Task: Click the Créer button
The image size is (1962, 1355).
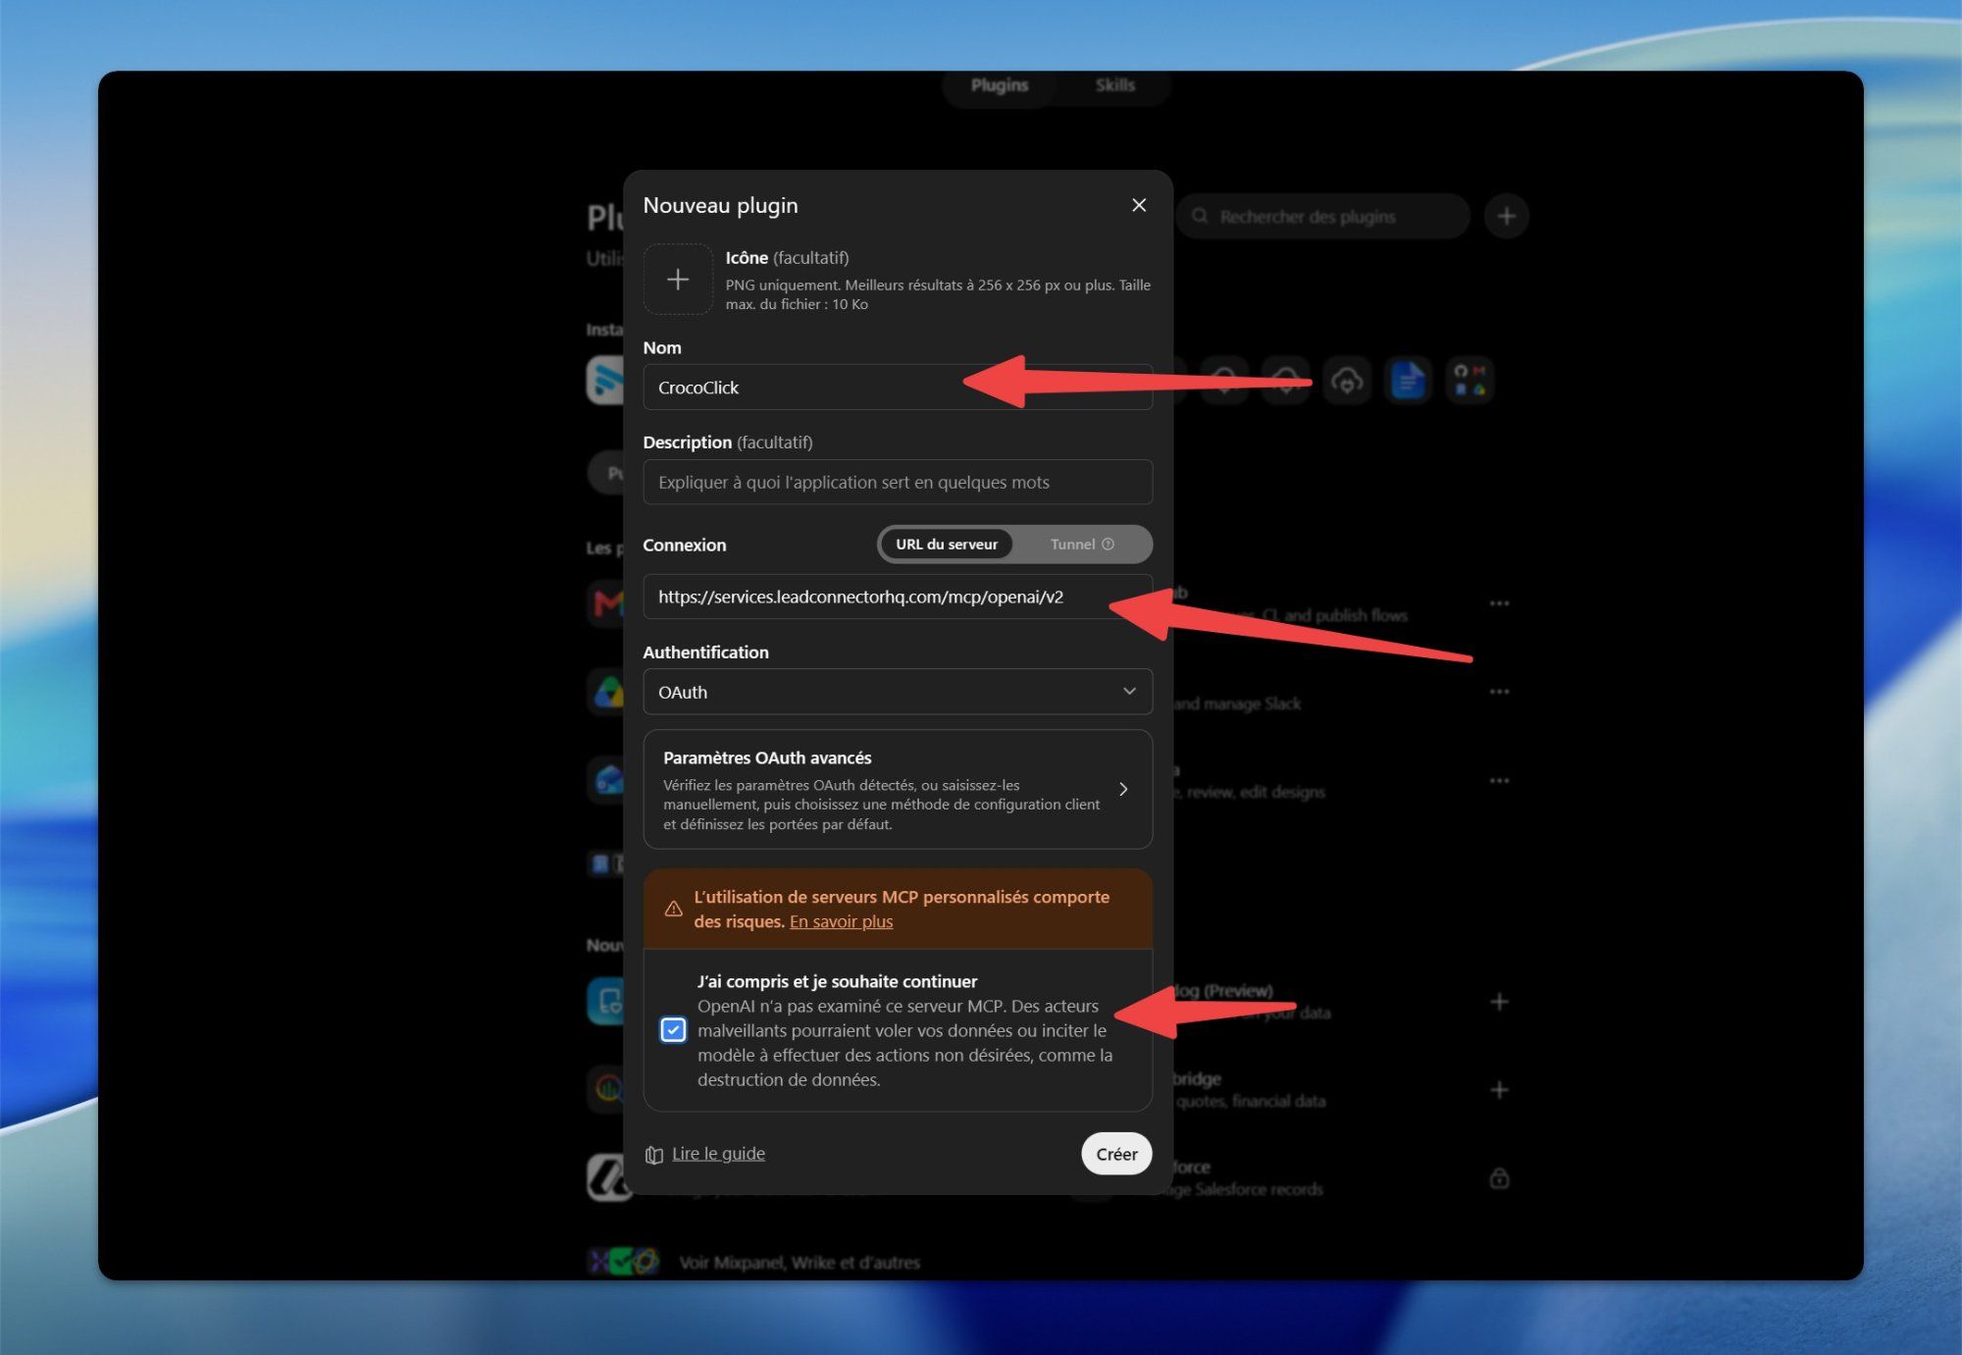Action: (1116, 1154)
